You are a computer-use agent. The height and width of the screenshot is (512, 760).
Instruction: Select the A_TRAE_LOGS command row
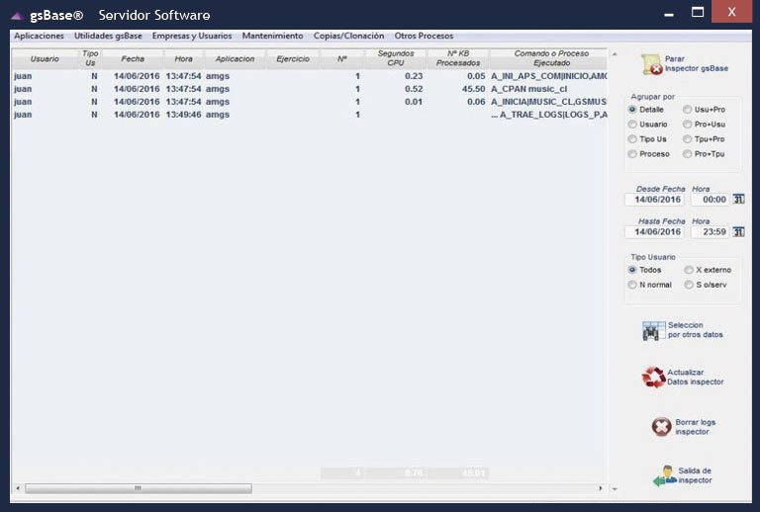coord(309,115)
